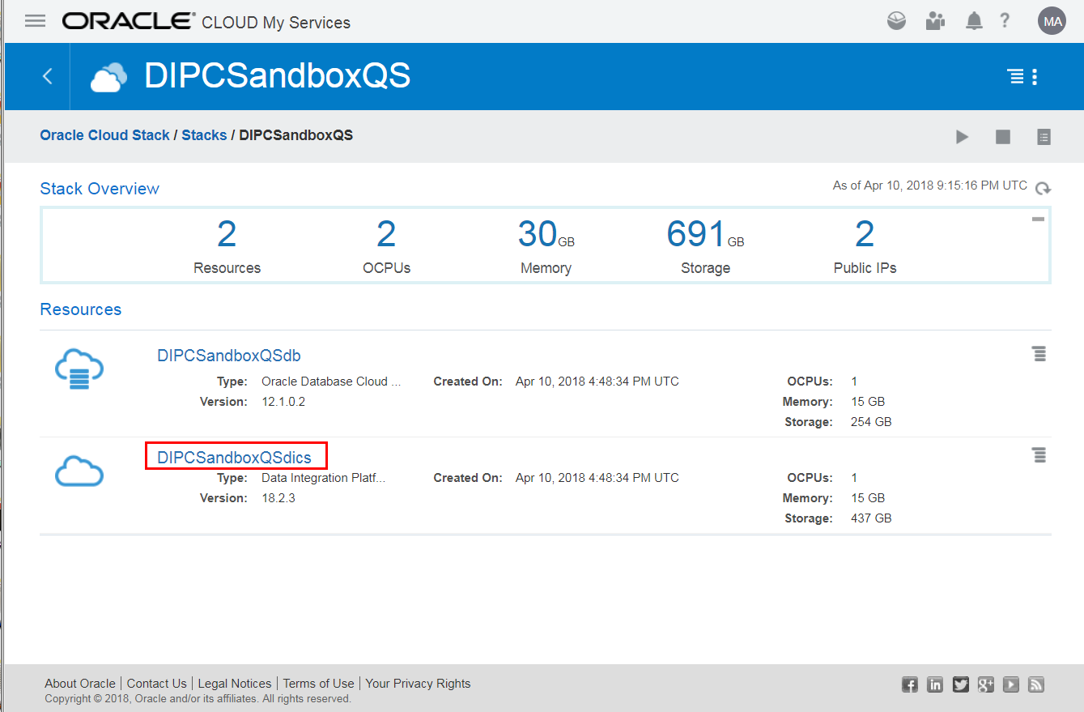Click the DIPCSandboxQSdics cloud icon

pos(79,471)
